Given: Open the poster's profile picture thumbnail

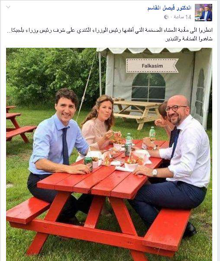Looking at the screenshot, I should coord(204,13).
